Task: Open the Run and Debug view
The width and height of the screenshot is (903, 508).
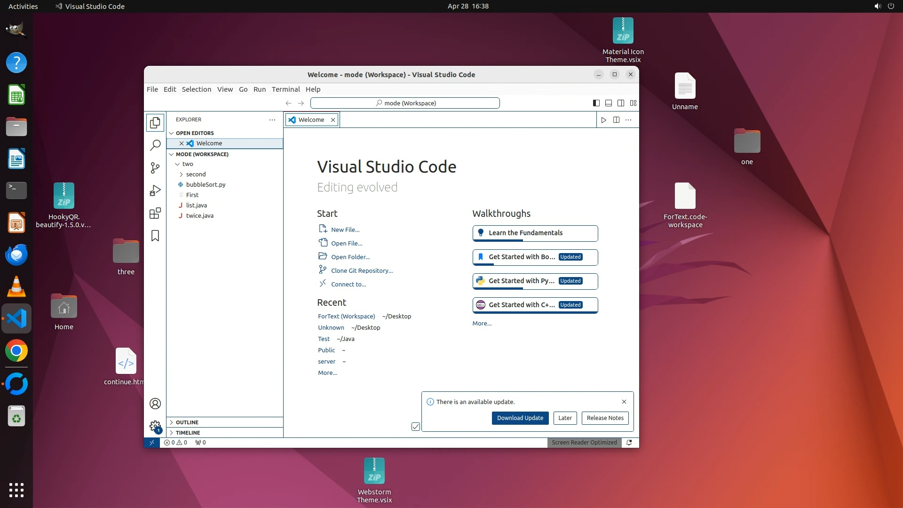Action: 155,190
